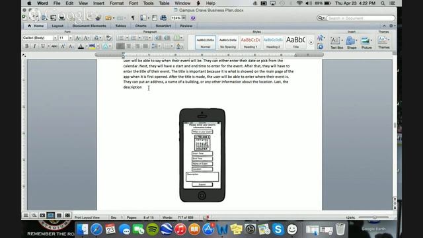Viewport: 423px width, 238px height.
Task: Apply superscript formatting
Action: point(63,46)
